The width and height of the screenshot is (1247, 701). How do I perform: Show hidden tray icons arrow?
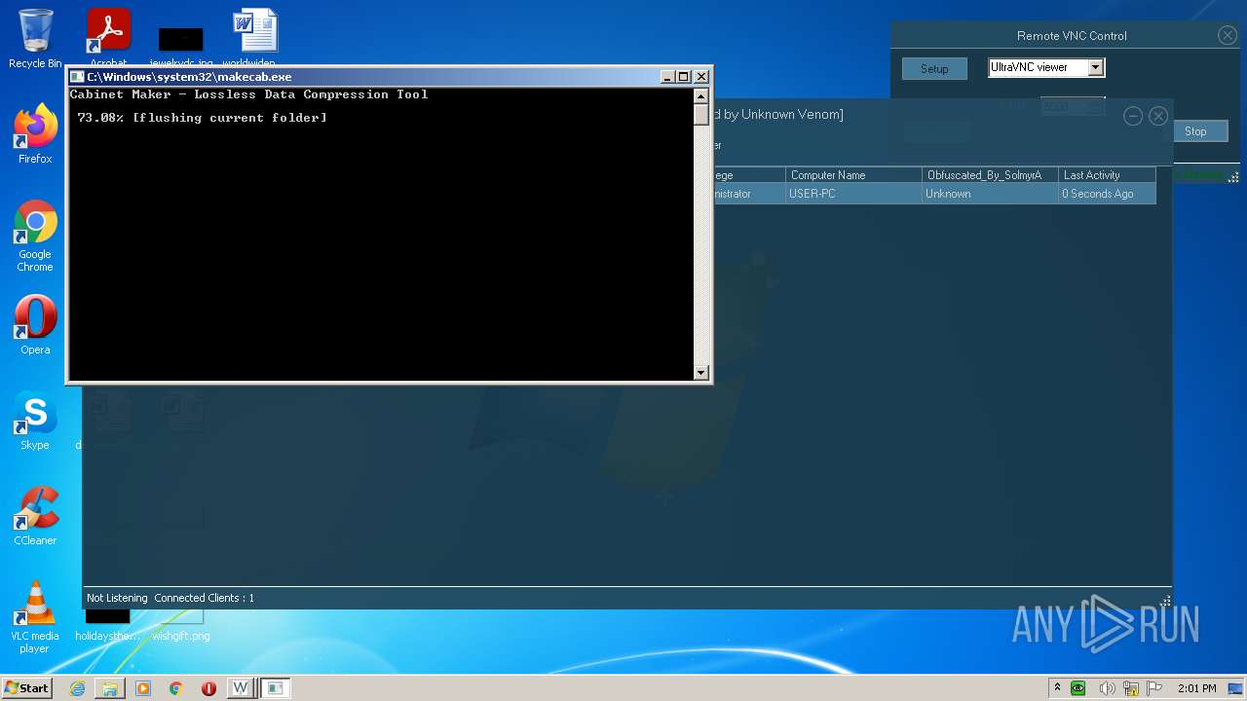point(1057,688)
